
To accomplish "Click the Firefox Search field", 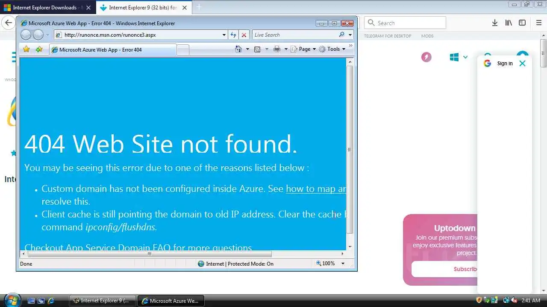I will [405, 23].
